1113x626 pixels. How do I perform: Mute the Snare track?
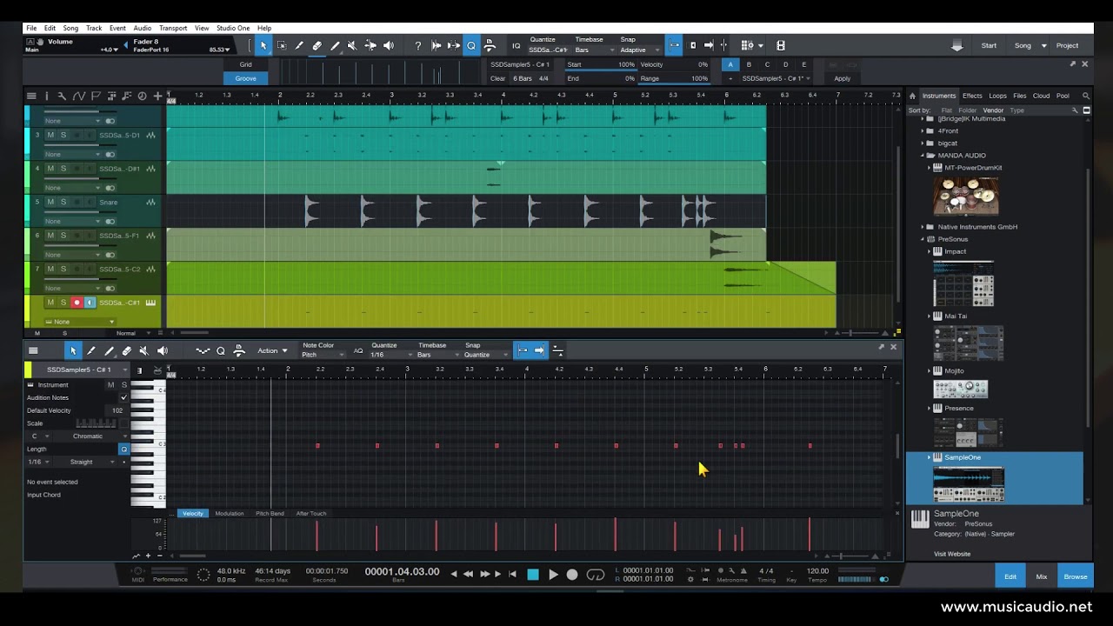click(x=50, y=202)
